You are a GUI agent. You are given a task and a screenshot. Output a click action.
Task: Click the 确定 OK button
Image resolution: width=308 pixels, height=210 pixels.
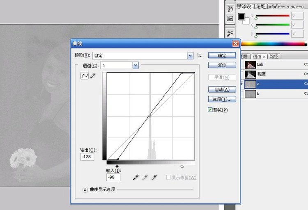[222, 55]
